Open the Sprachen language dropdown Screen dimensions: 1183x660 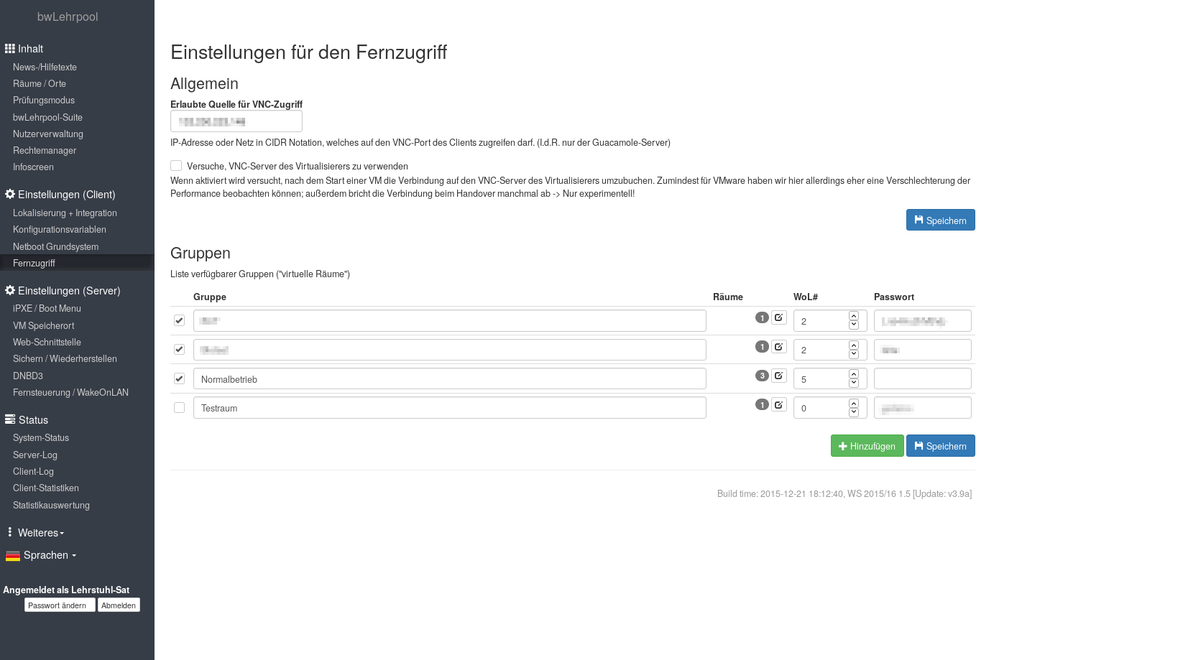(49, 555)
